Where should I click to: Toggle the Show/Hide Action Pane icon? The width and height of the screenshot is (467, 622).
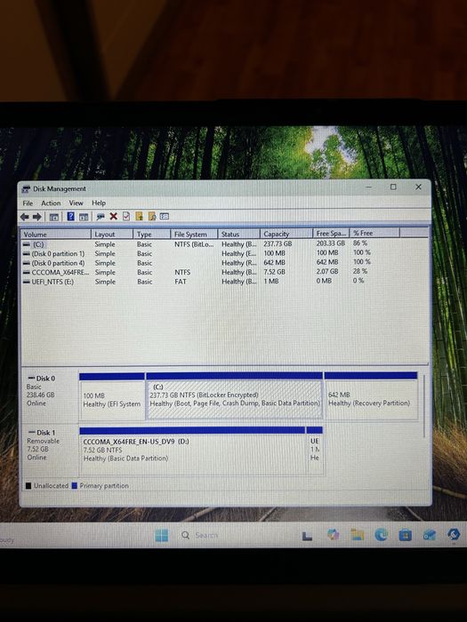coord(84,217)
